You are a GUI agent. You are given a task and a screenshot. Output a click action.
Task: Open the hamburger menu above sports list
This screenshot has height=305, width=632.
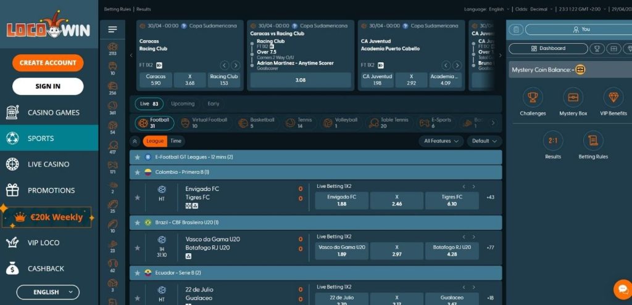[x=112, y=30]
